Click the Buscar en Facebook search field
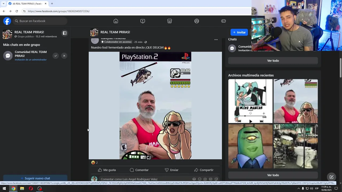342x192 pixels. point(40,21)
